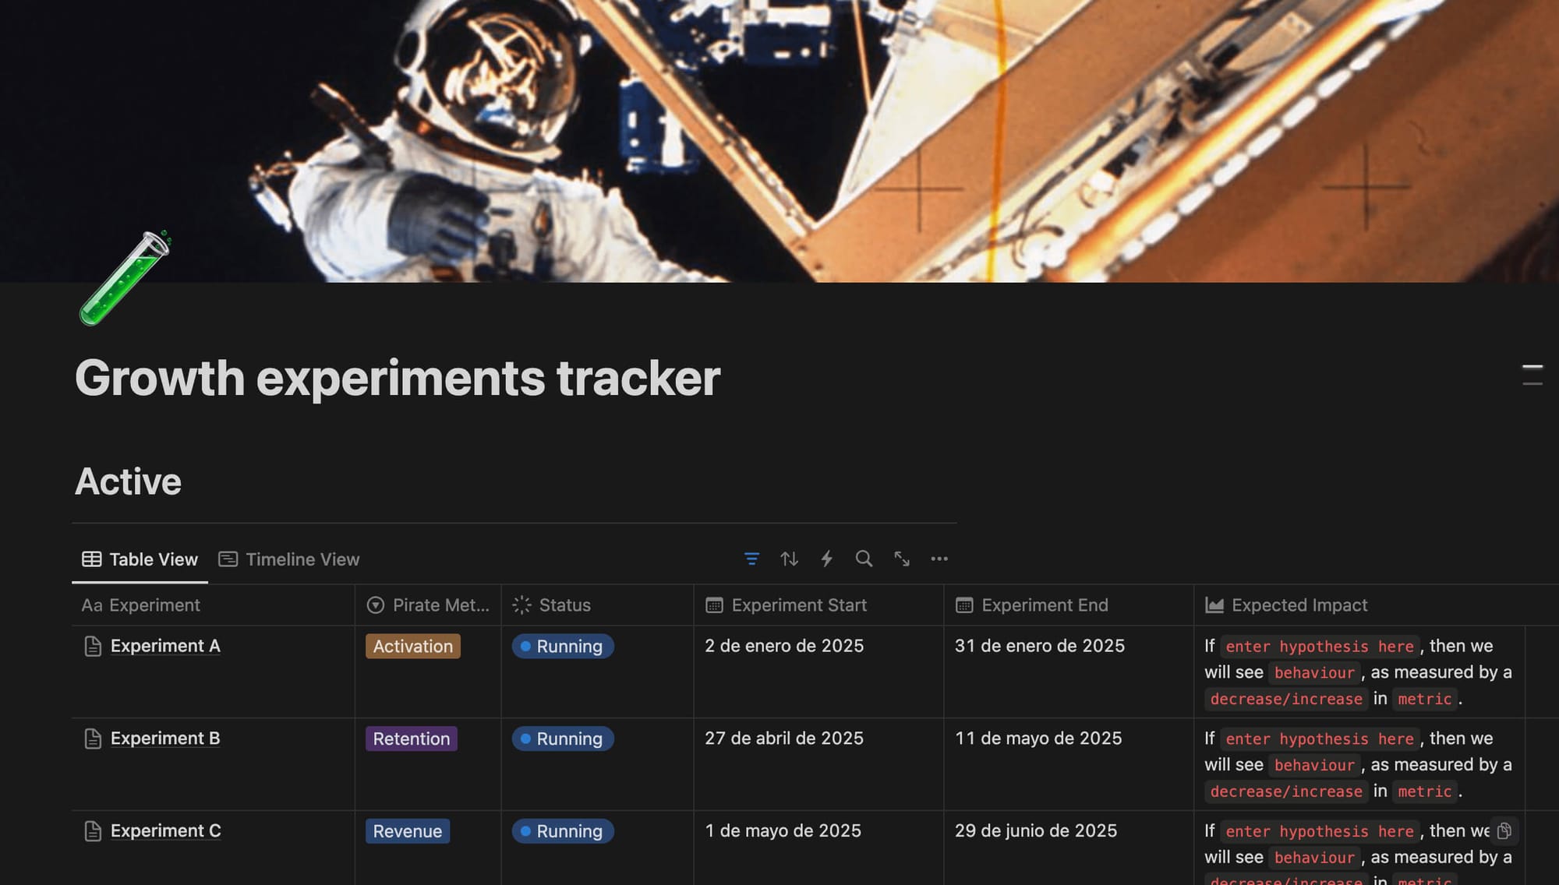Screen dimensions: 1559x885
Task: Click the Expected Impact column header
Action: point(1299,605)
